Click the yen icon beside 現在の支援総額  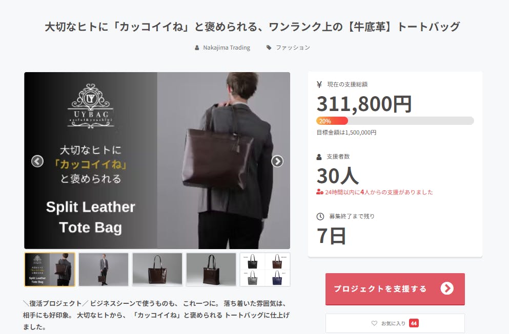tap(319, 84)
